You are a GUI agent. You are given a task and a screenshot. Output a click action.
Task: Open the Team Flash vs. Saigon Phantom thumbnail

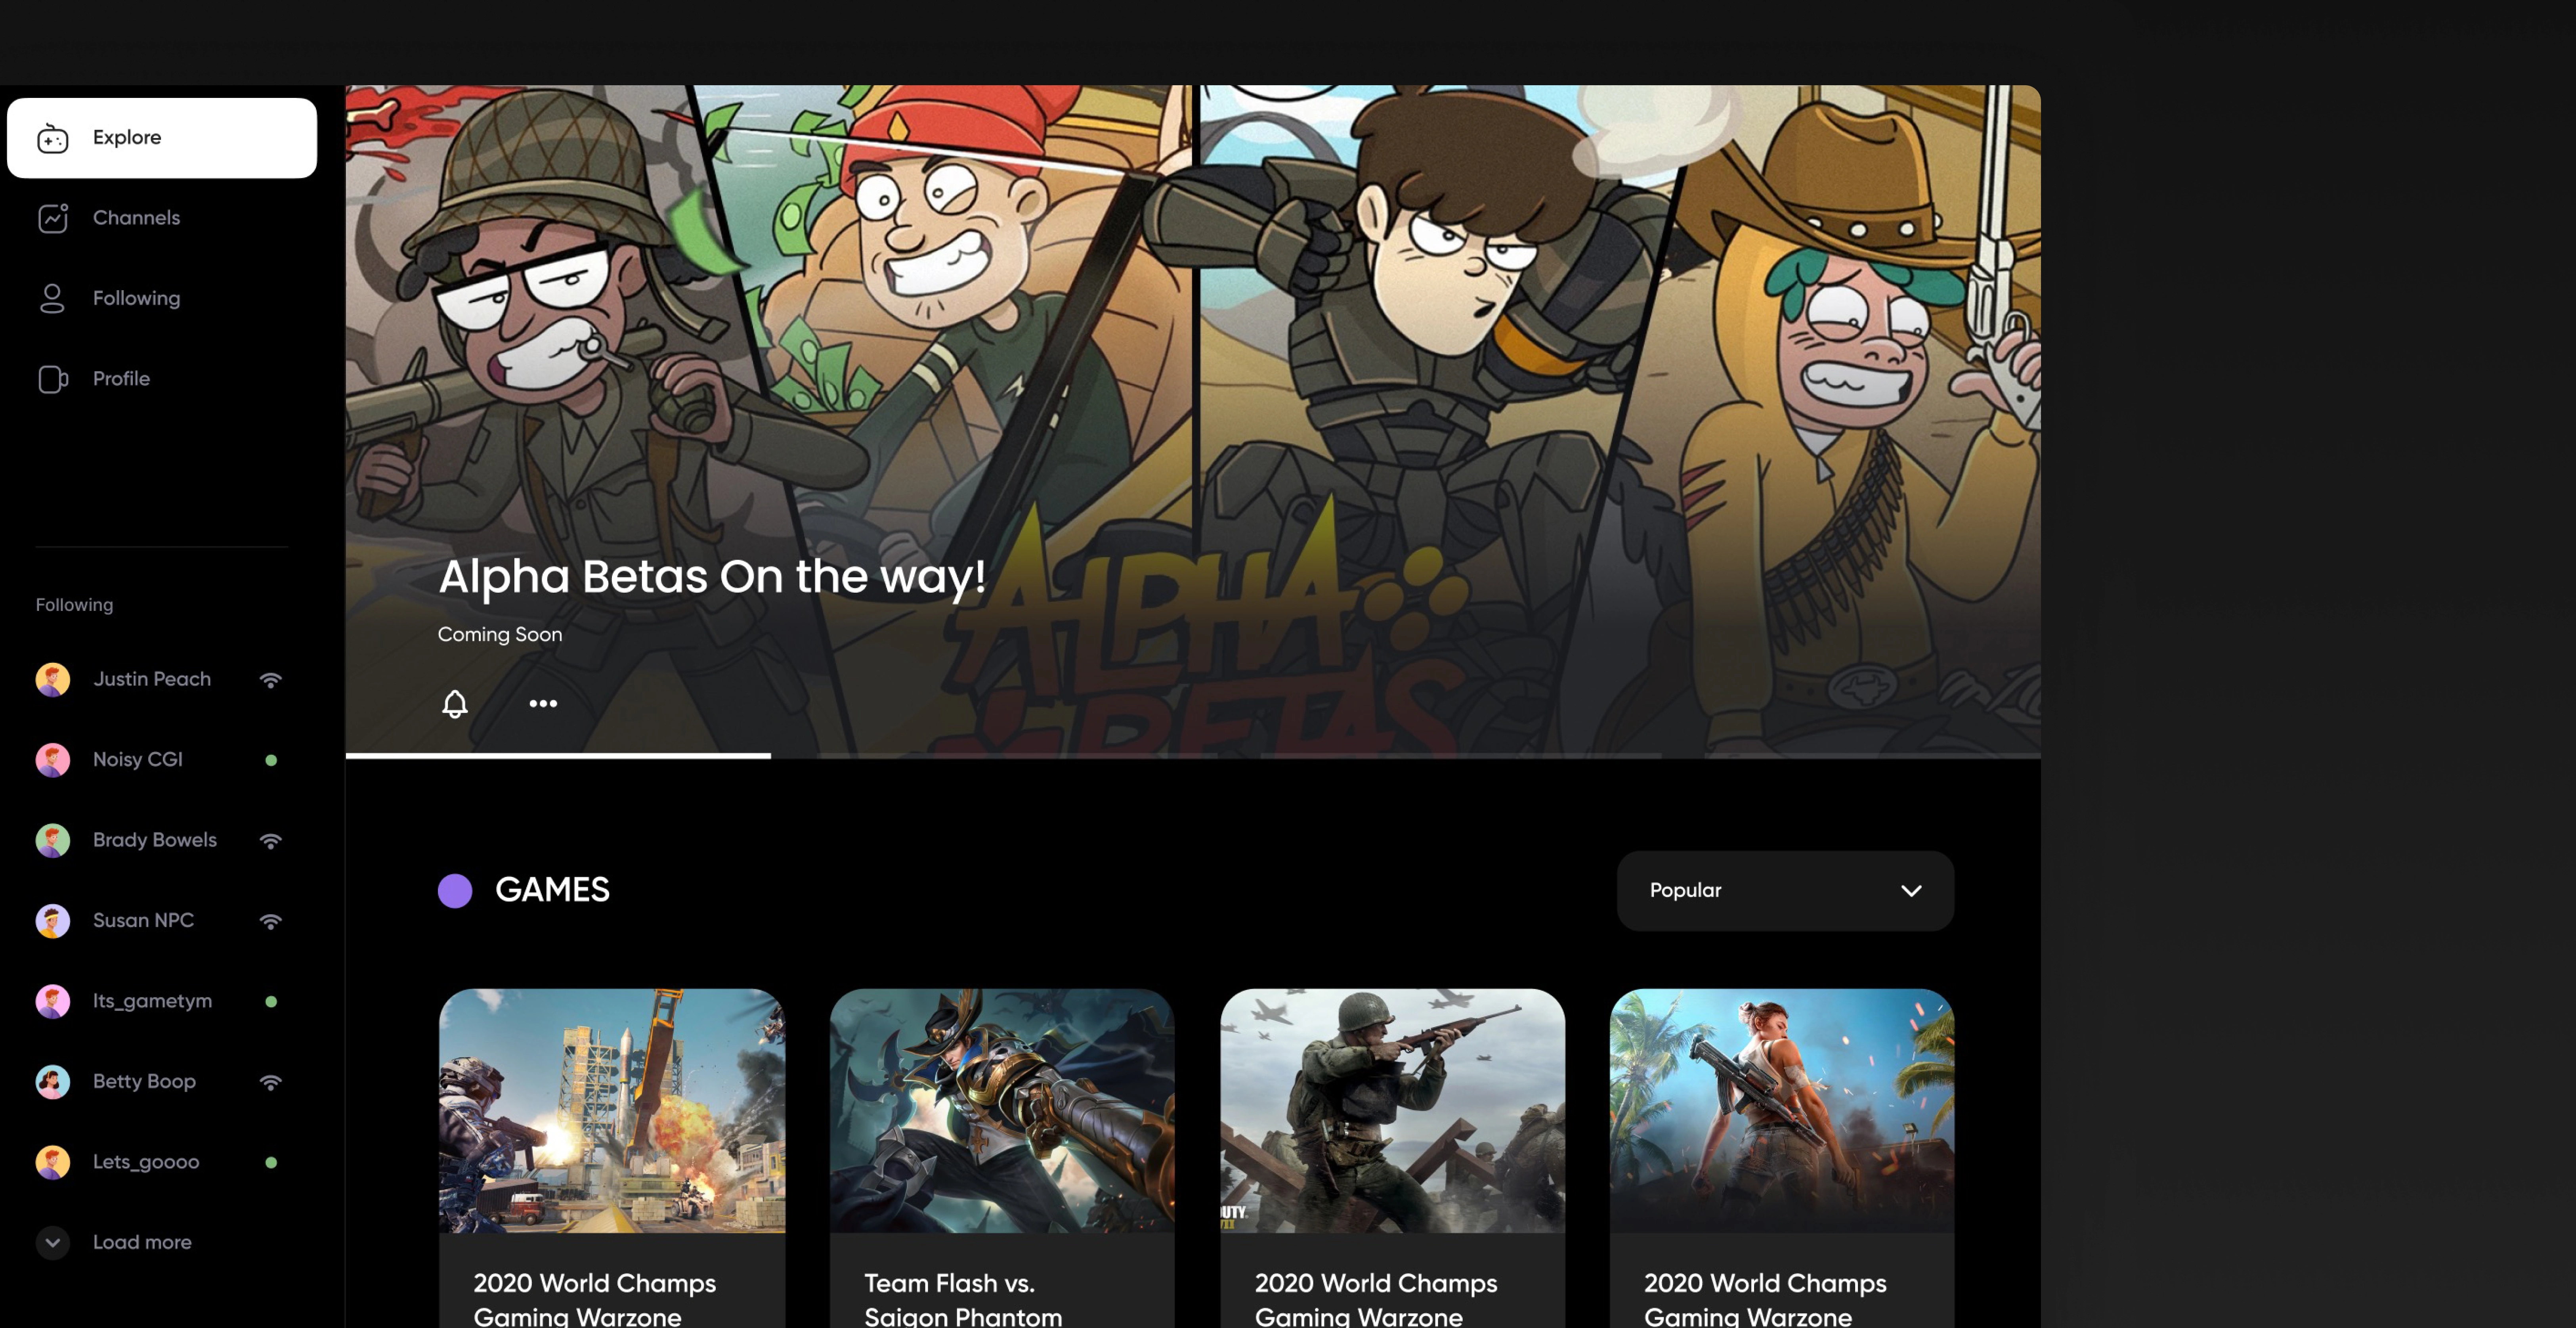coord(1002,1111)
